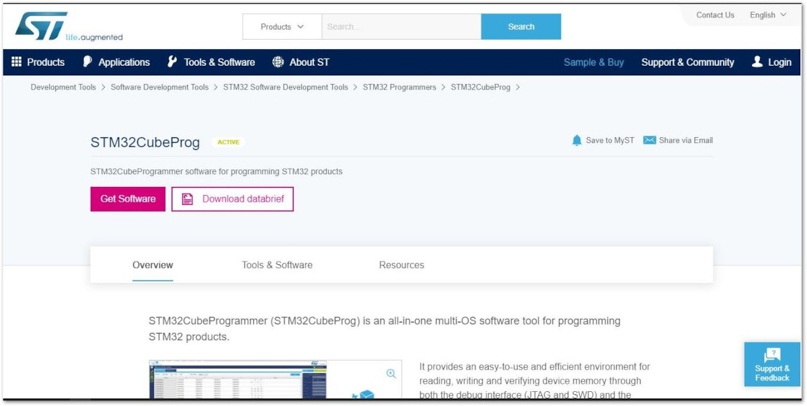The height and width of the screenshot is (406, 807).
Task: Open Support & Community
Action: pos(687,62)
